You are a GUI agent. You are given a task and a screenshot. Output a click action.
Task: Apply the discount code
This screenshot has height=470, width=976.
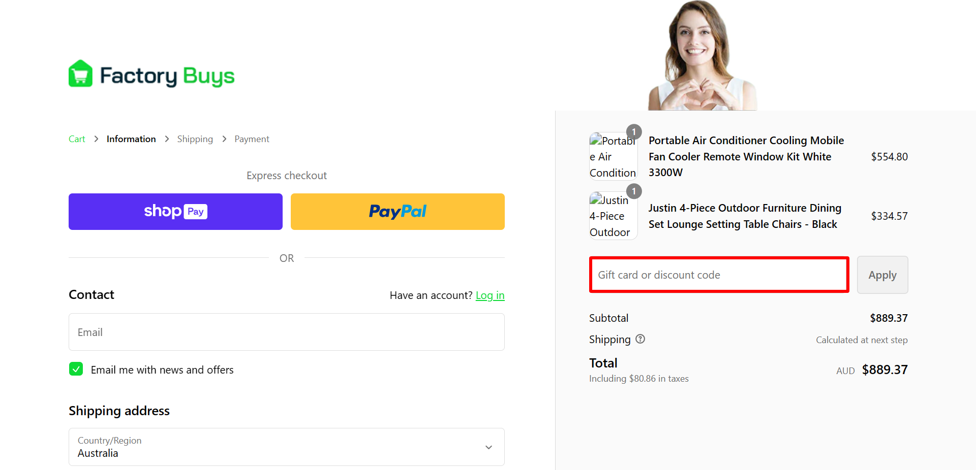[x=882, y=275]
